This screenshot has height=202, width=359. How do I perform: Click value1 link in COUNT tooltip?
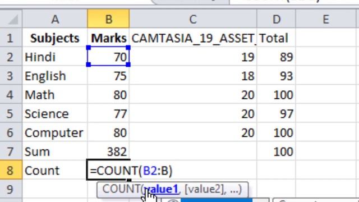coord(162,189)
